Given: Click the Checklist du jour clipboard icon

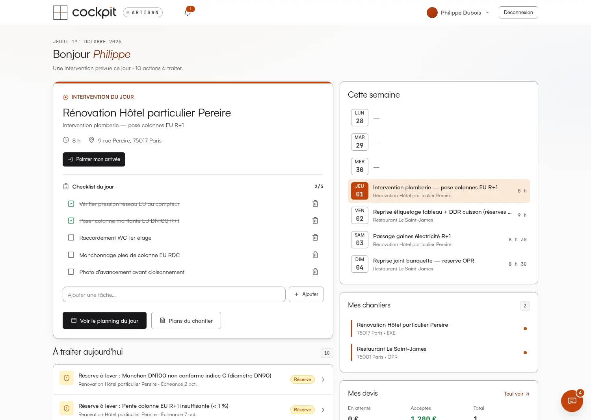Looking at the screenshot, I should (66, 187).
